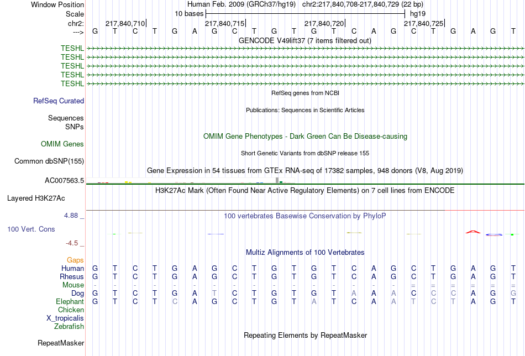Click the 217,840,715 position marker
This screenshot has height=356, width=525.
[225, 23]
